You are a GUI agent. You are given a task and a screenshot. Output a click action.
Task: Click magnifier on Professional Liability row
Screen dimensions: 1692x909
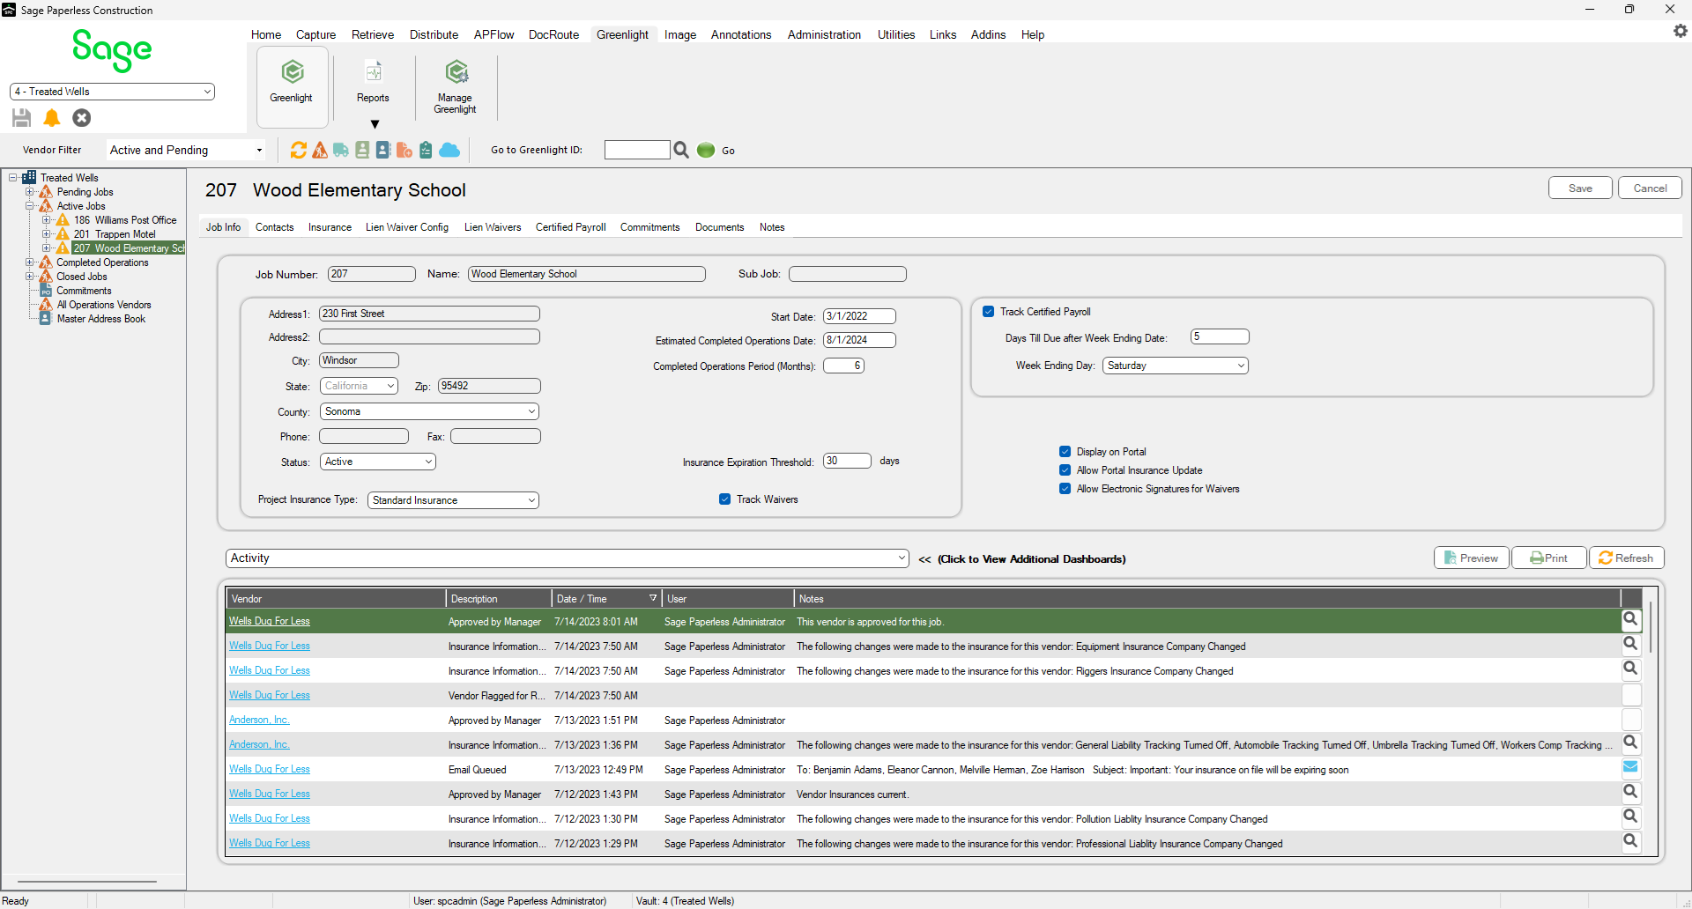[1631, 841]
